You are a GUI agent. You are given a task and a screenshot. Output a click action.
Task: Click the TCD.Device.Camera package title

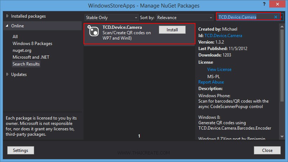point(122,27)
